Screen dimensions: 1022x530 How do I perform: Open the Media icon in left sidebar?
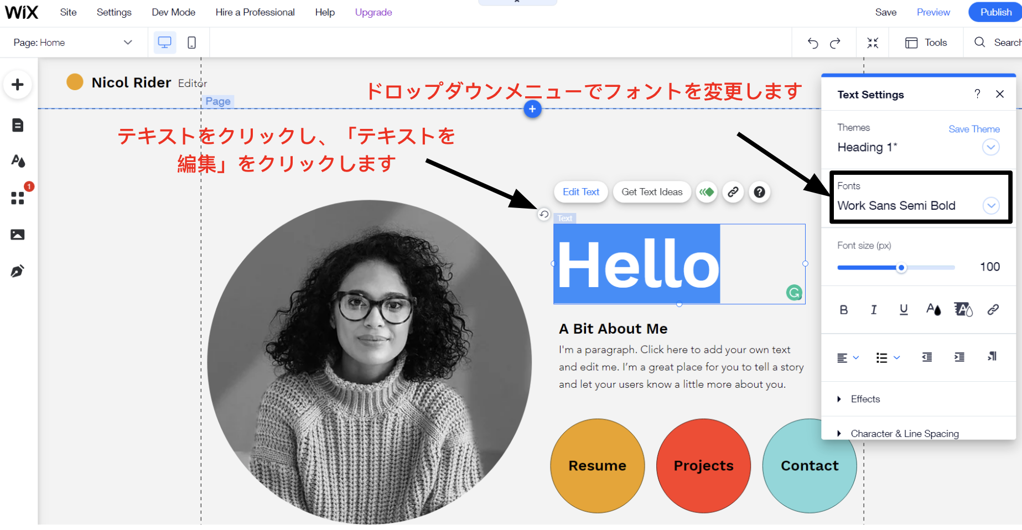pos(18,235)
